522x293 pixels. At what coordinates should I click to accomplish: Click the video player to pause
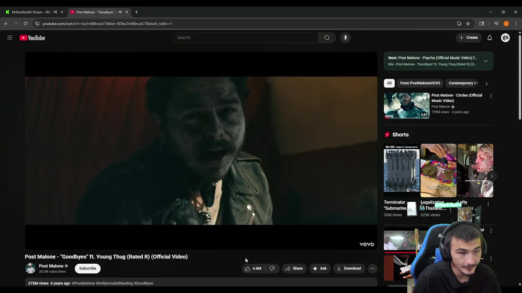coord(201,151)
